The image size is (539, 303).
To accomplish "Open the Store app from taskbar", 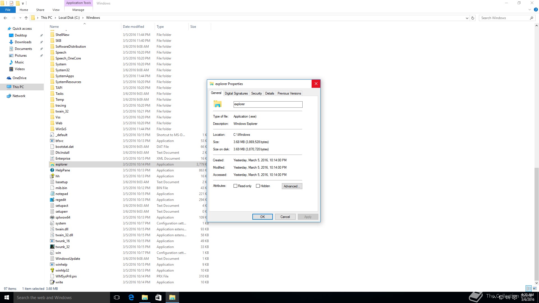I will (x=158, y=297).
